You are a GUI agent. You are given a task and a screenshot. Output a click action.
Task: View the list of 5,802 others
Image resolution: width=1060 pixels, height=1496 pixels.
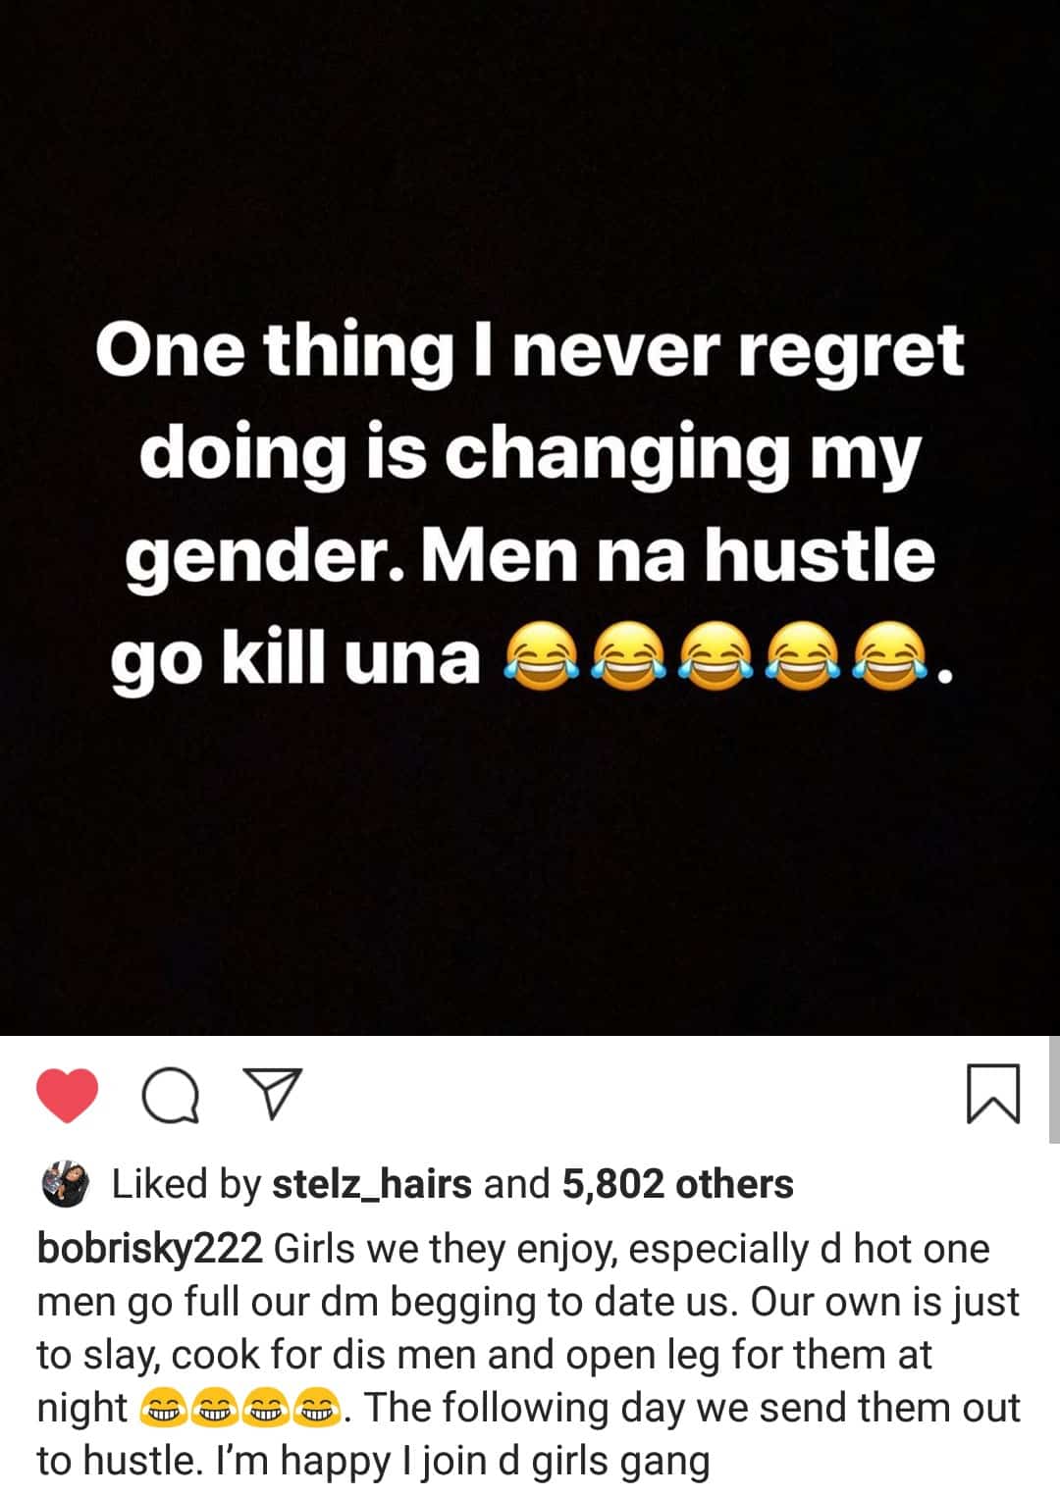click(x=677, y=1184)
